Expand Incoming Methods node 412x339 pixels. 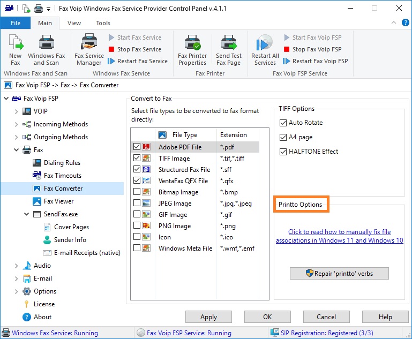(x=16, y=124)
